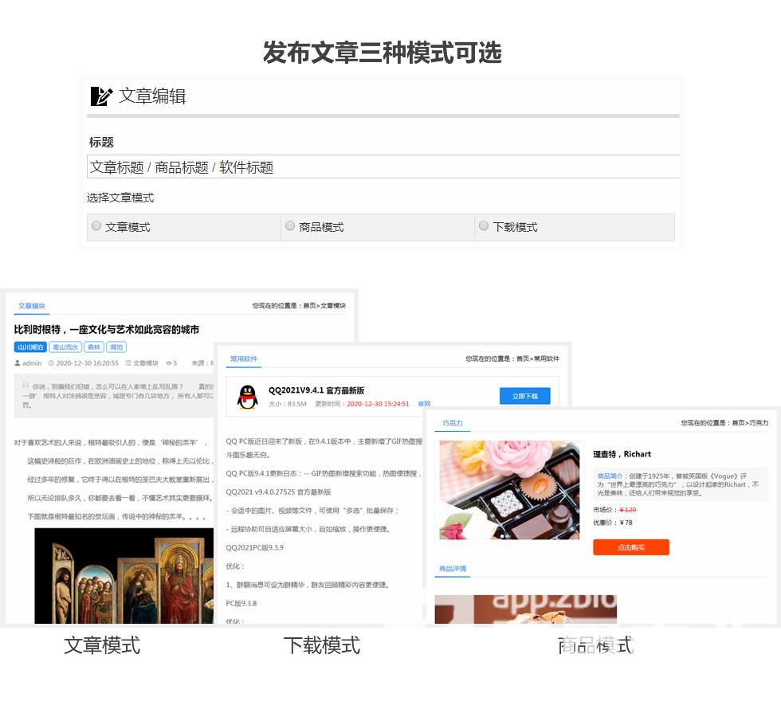The height and width of the screenshot is (713, 781).
Task: Open the 文章模块 tab
Action: point(31,306)
